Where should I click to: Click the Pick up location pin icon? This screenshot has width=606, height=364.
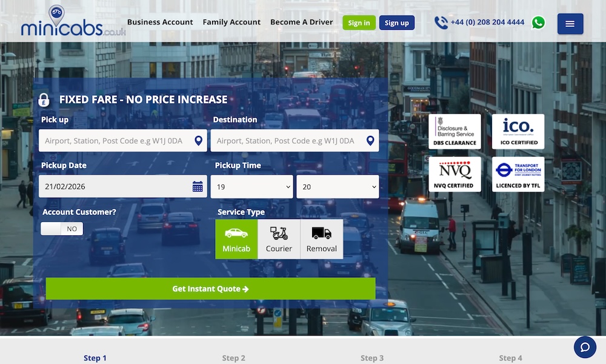click(x=198, y=140)
